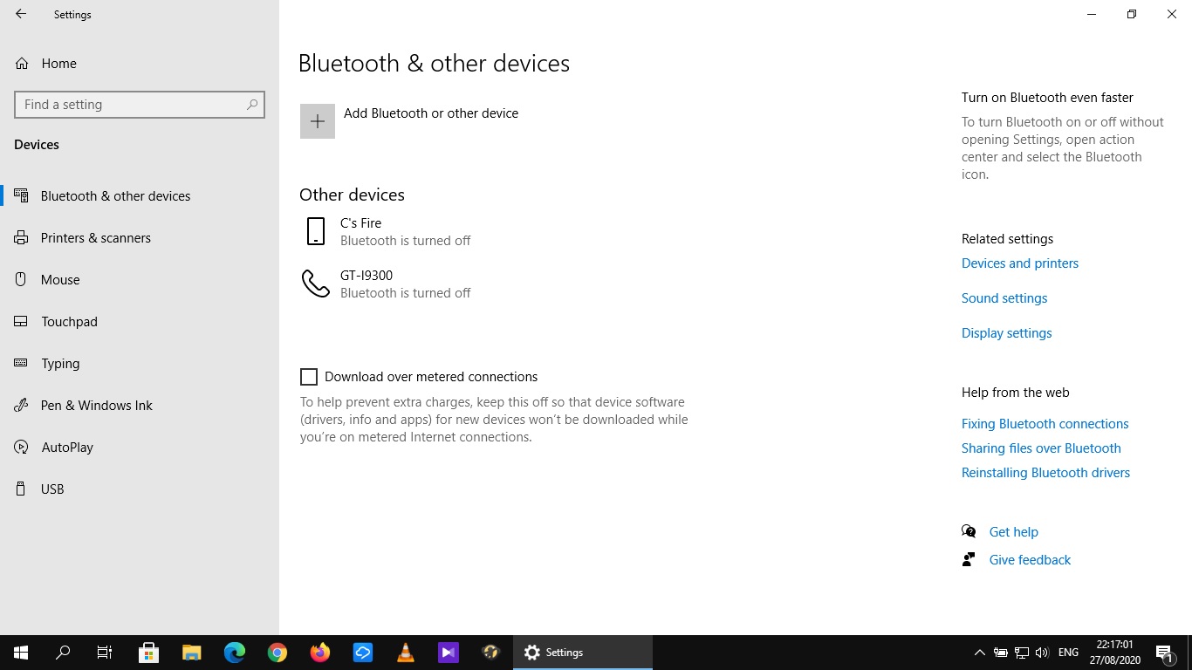The image size is (1192, 670).
Task: Go to the Settings Home page
Action: pos(58,63)
